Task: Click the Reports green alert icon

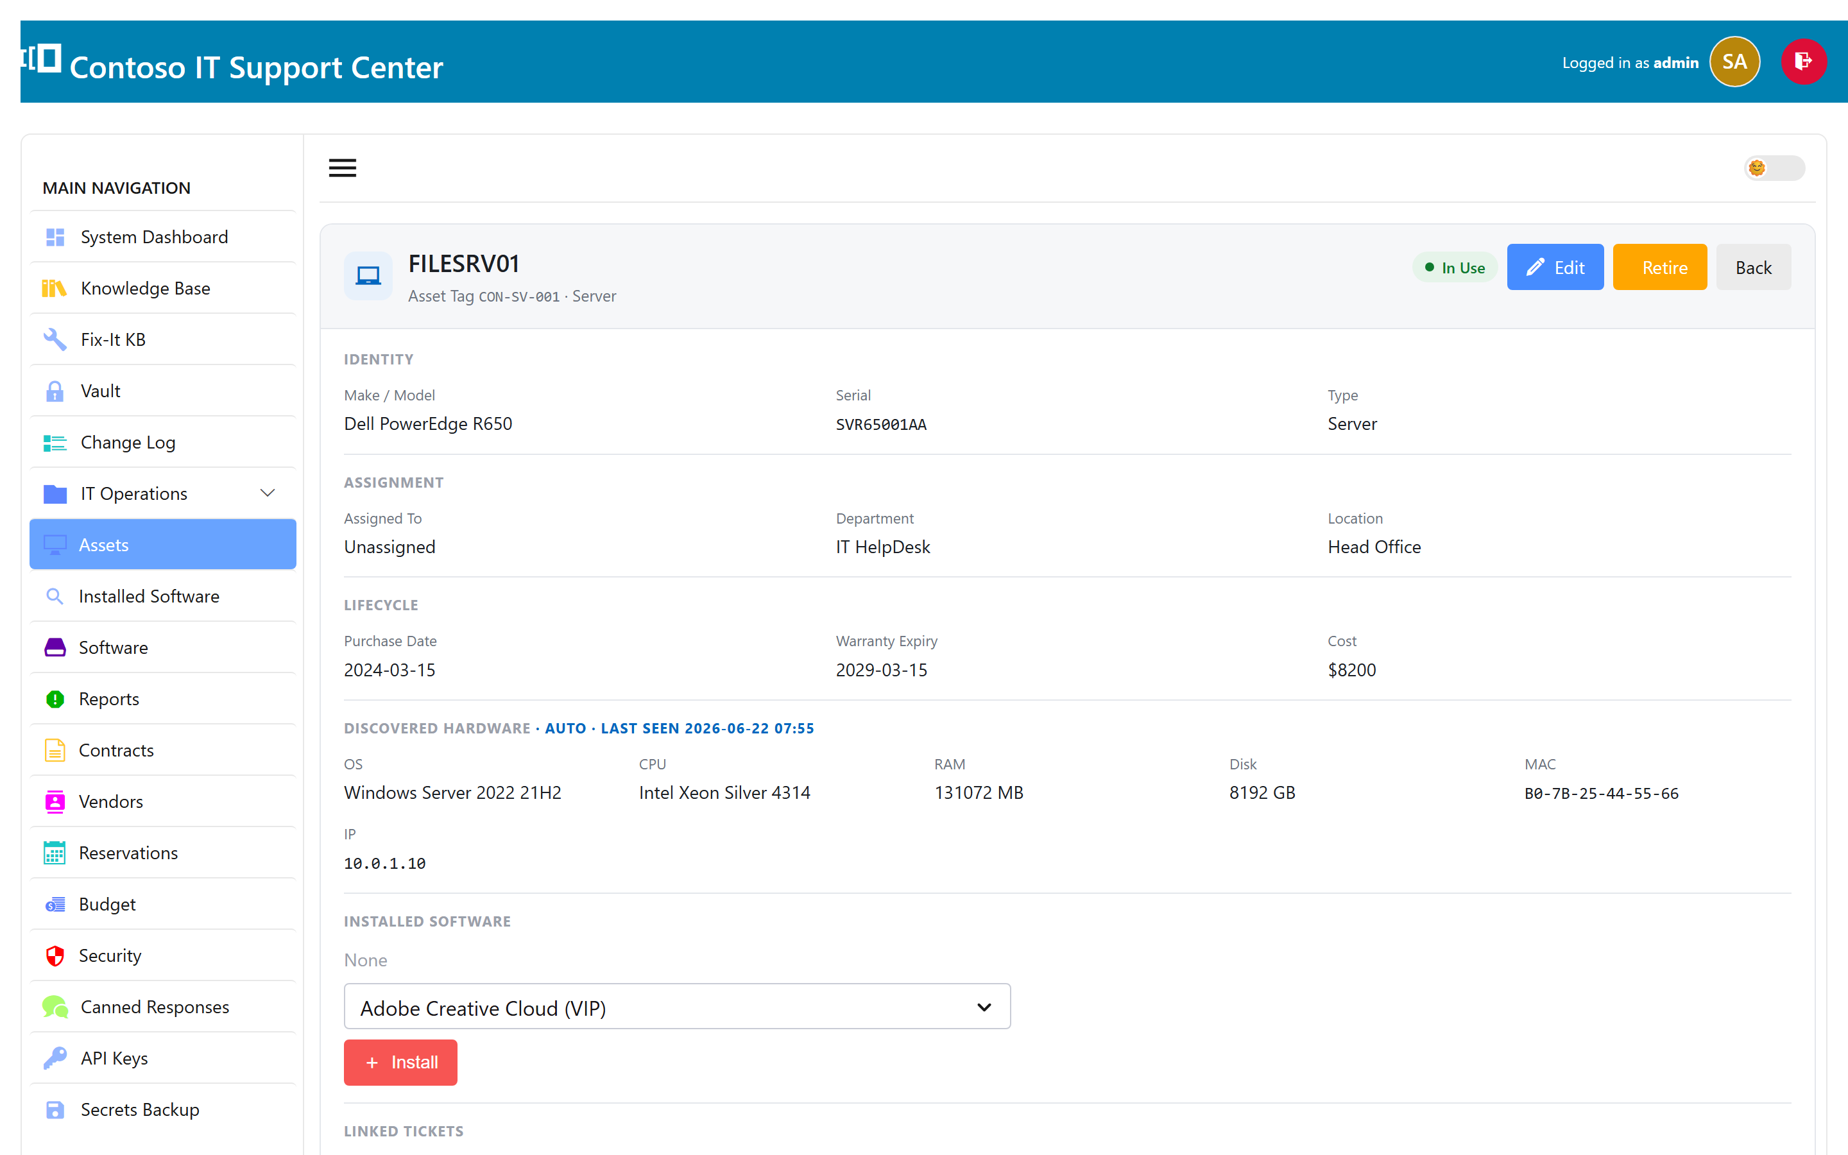Action: pos(55,699)
